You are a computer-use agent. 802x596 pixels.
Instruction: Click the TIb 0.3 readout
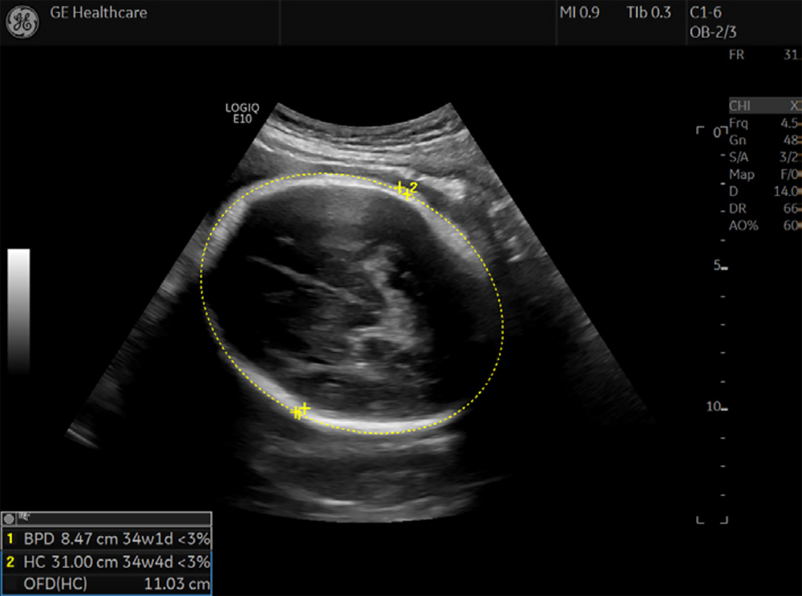pyautogui.click(x=649, y=12)
